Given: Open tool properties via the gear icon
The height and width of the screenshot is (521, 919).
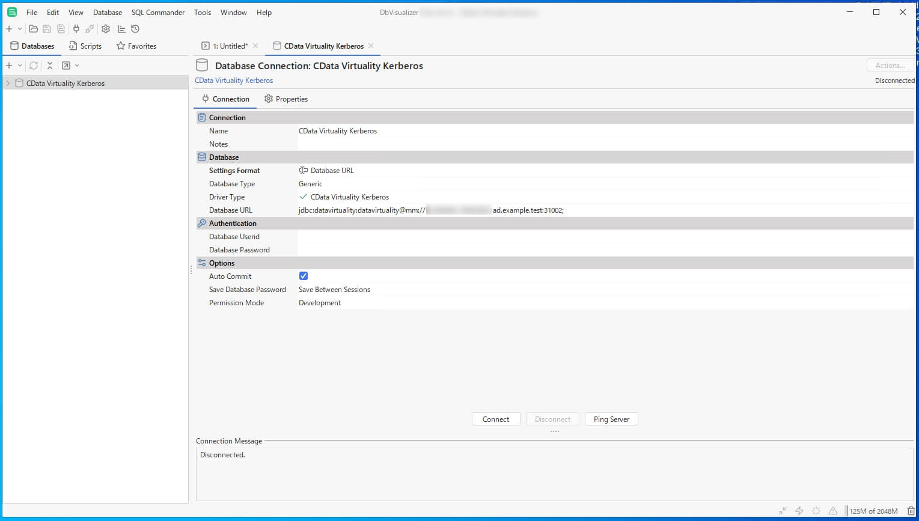Looking at the screenshot, I should pos(106,29).
